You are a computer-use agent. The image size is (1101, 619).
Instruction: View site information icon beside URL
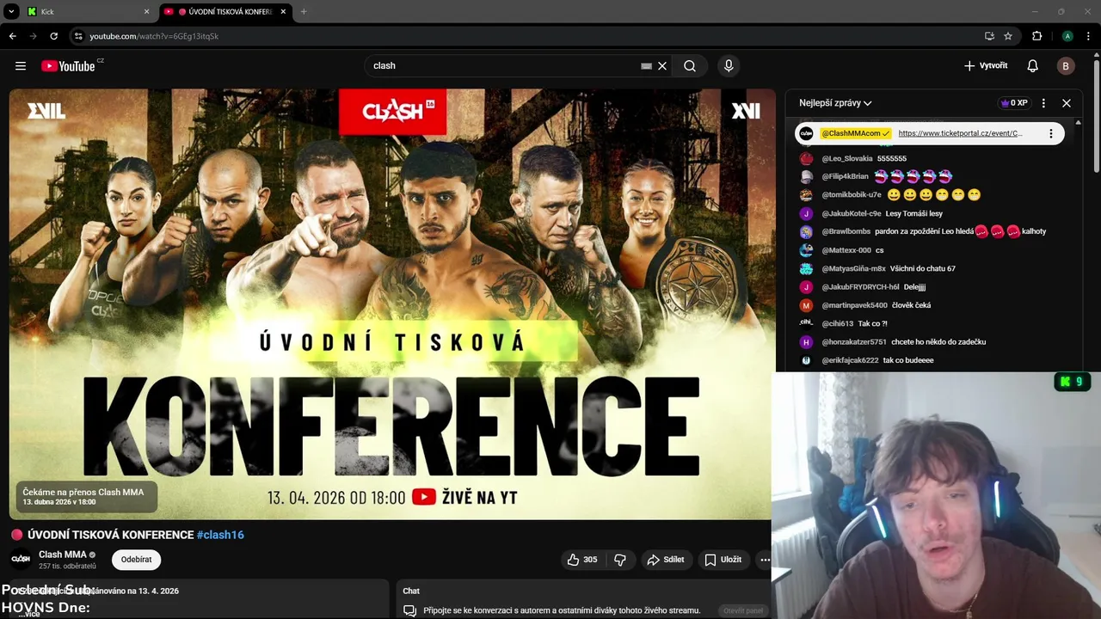pyautogui.click(x=78, y=36)
